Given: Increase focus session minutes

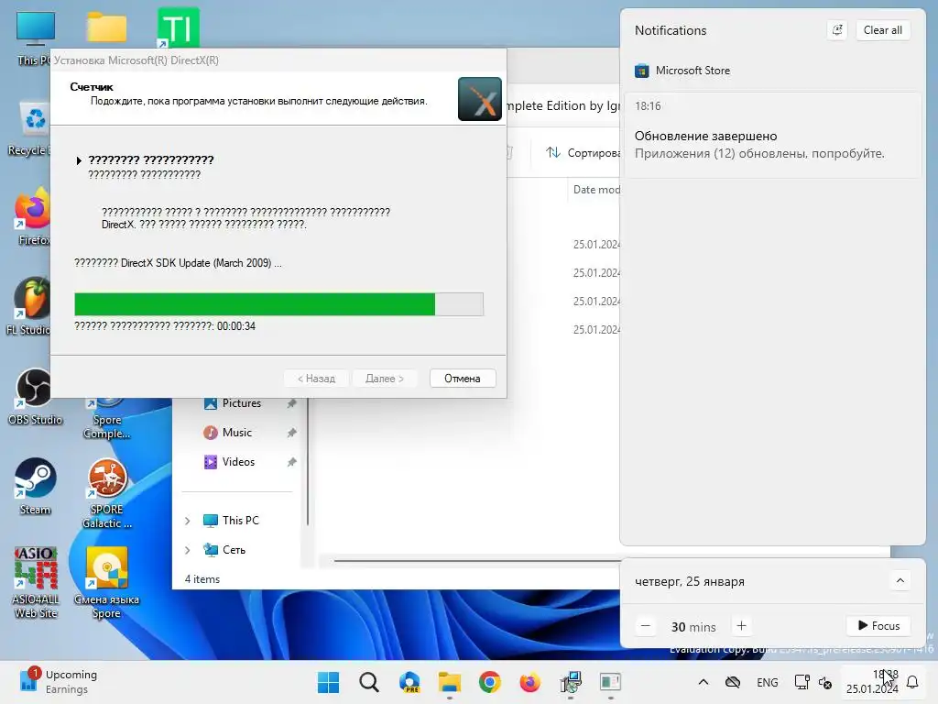Looking at the screenshot, I should tap(742, 626).
